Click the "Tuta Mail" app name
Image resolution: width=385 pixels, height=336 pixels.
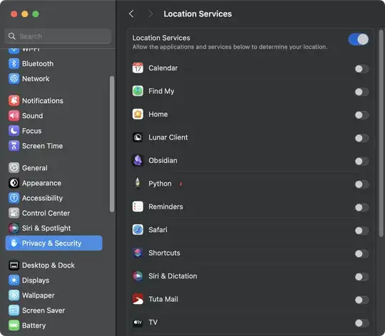(x=163, y=299)
